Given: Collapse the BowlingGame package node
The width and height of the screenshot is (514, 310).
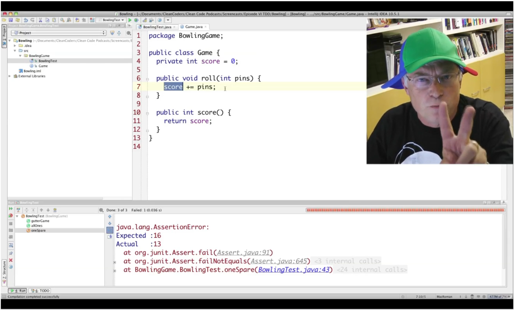Looking at the screenshot, I should pyautogui.click(x=20, y=56).
